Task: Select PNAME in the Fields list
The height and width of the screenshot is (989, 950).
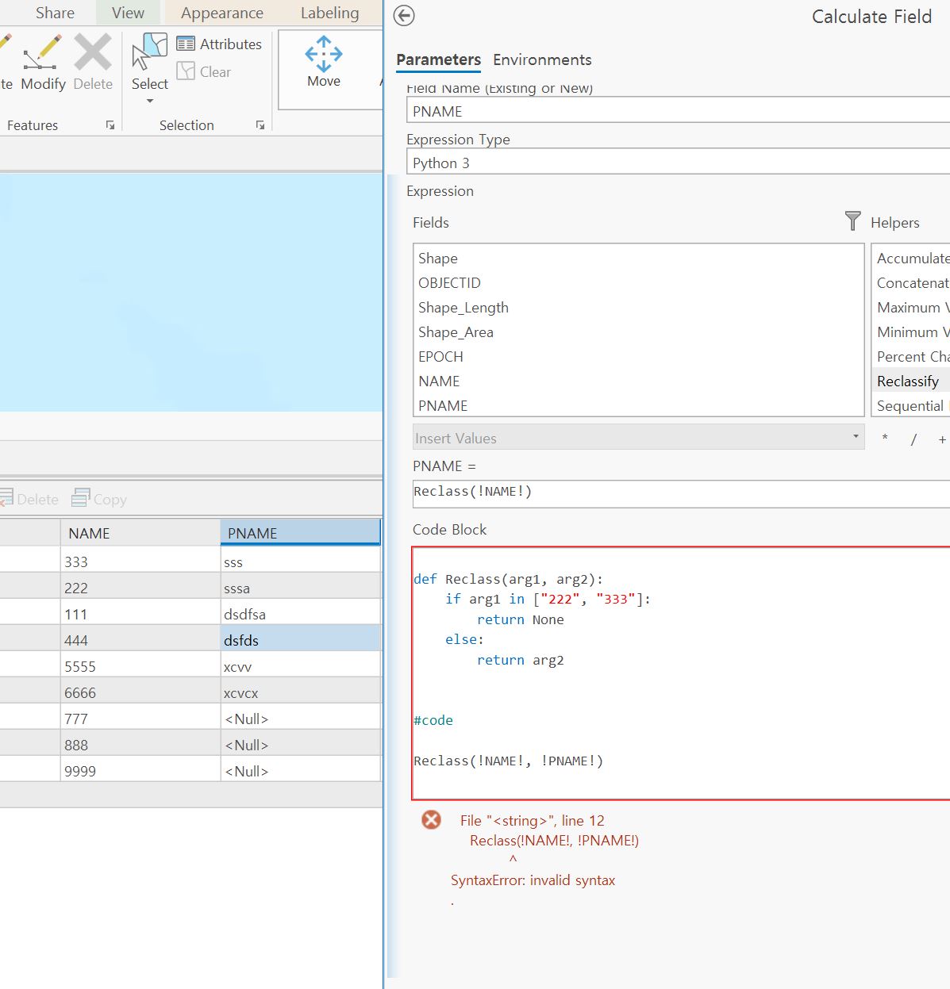Action: 638,406
